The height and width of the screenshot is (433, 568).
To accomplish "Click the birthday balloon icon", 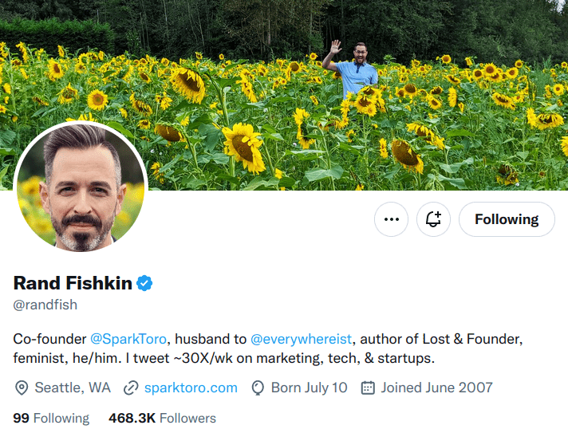I will tap(258, 388).
